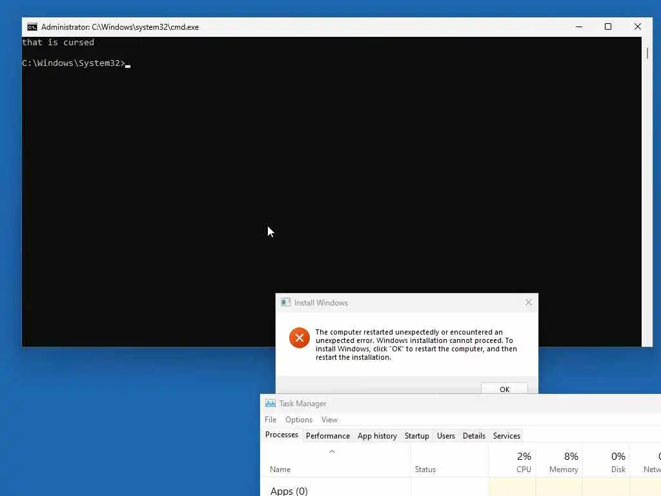Switch to the Users tab
The width and height of the screenshot is (661, 496).
[446, 436]
